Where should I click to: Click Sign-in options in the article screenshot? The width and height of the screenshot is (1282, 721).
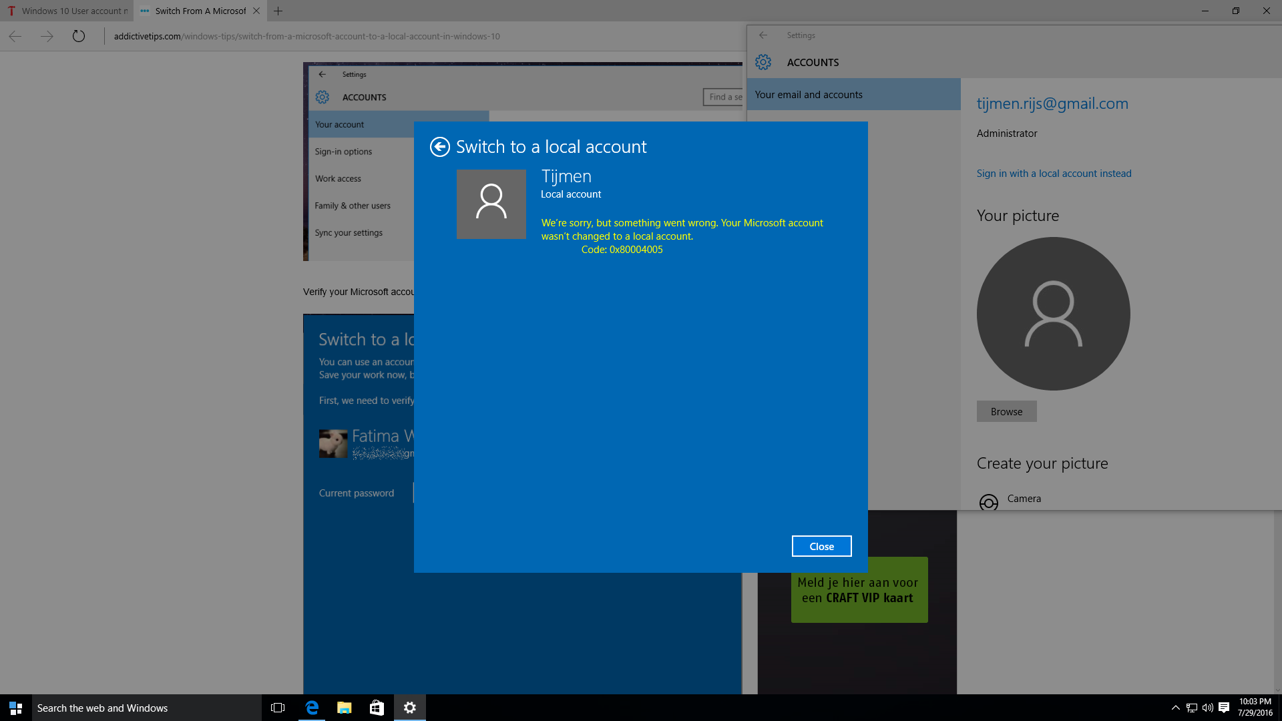343,152
